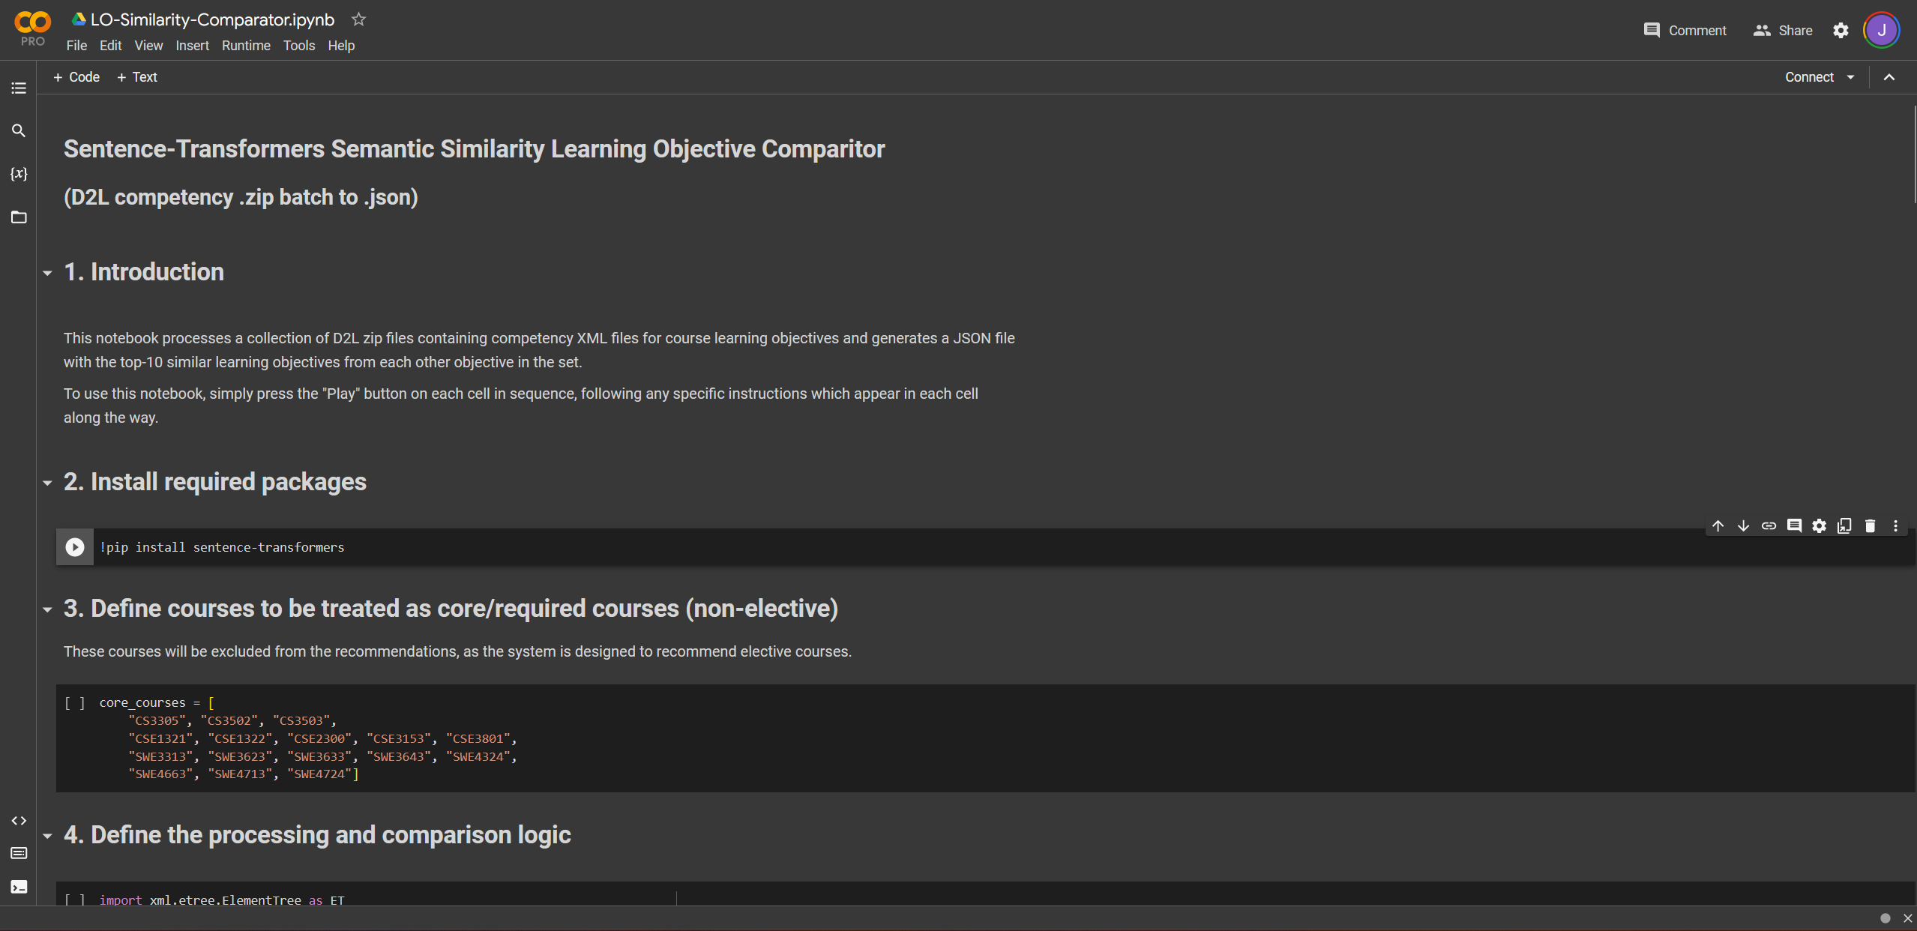Image resolution: width=1917 pixels, height=931 pixels.
Task: Open the Help menu
Action: point(341,46)
